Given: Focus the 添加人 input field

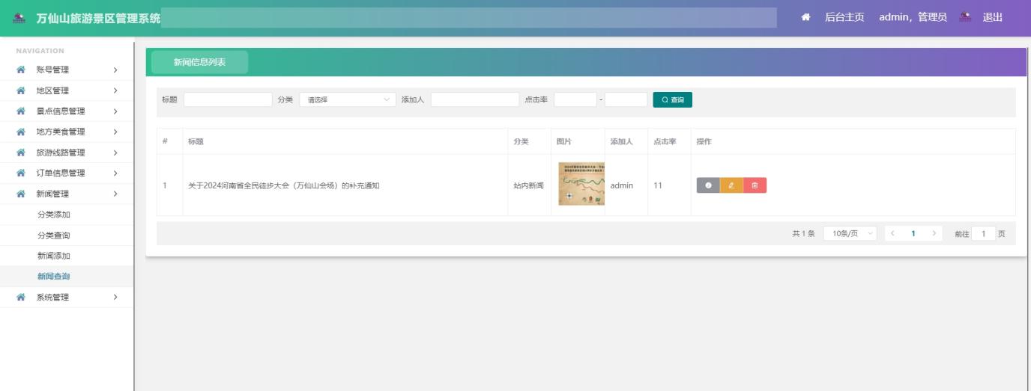Looking at the screenshot, I should (475, 99).
